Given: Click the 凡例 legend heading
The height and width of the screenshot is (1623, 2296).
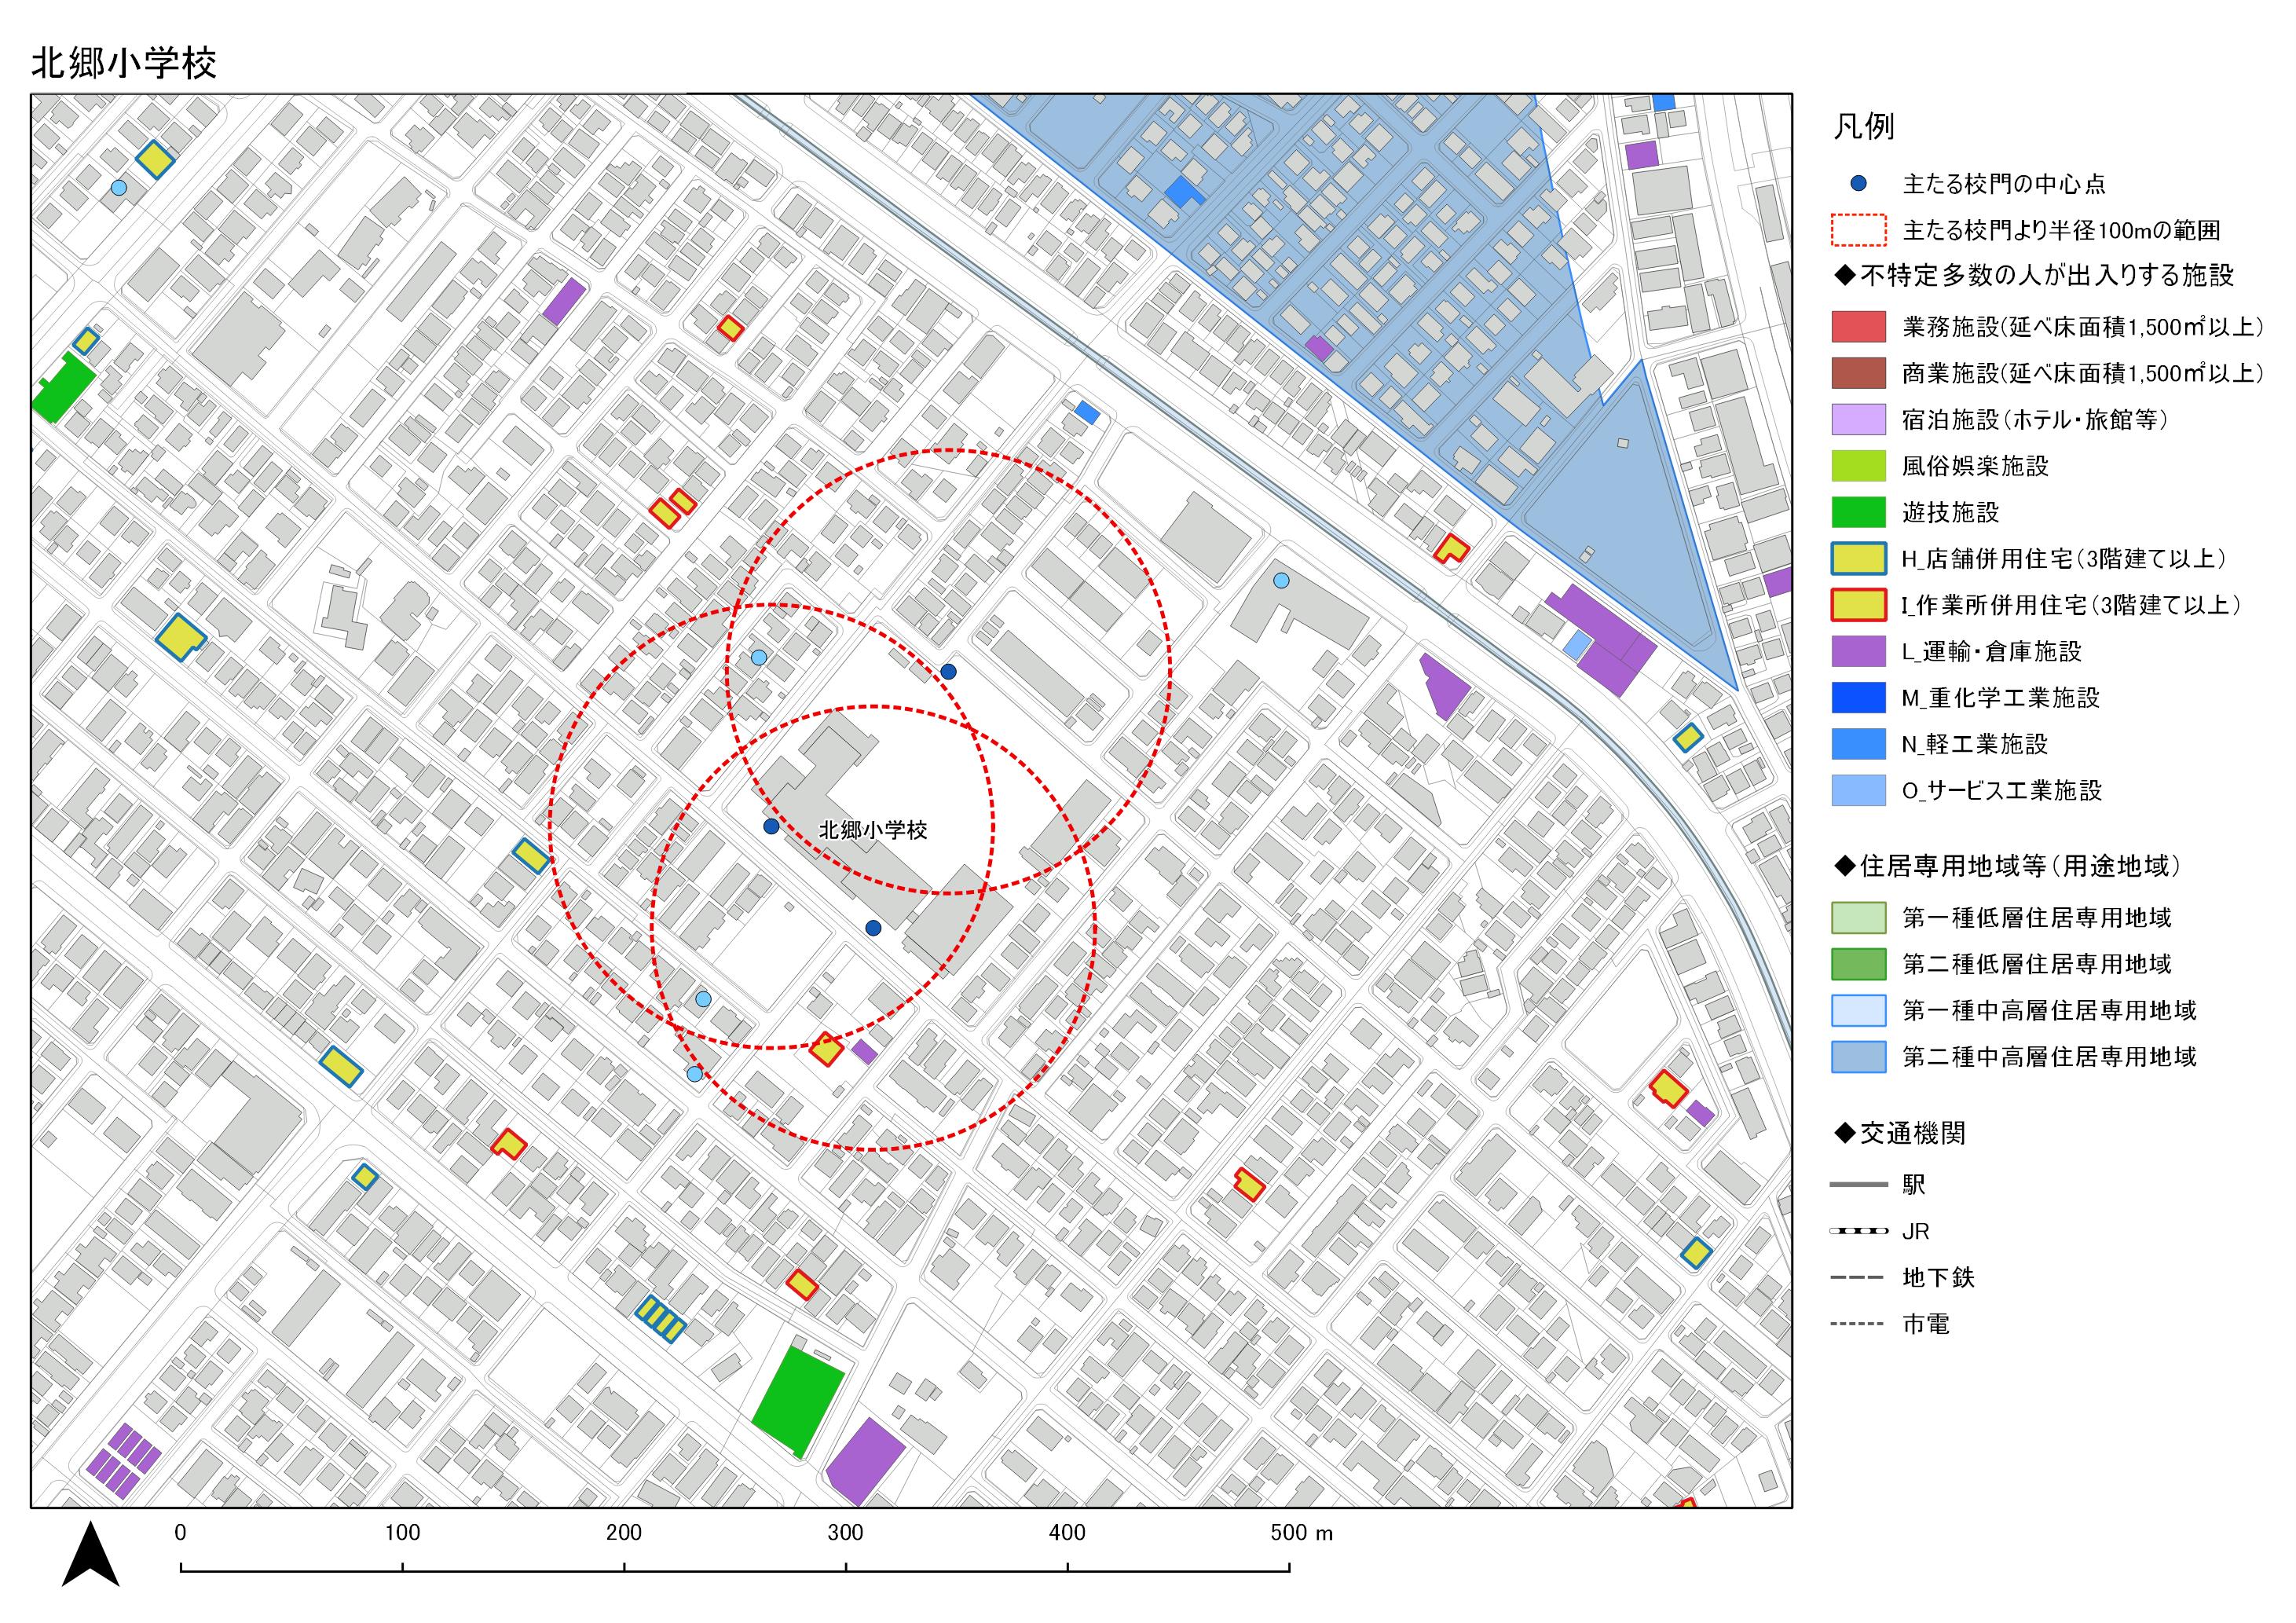Looking at the screenshot, I should pyautogui.click(x=1864, y=127).
